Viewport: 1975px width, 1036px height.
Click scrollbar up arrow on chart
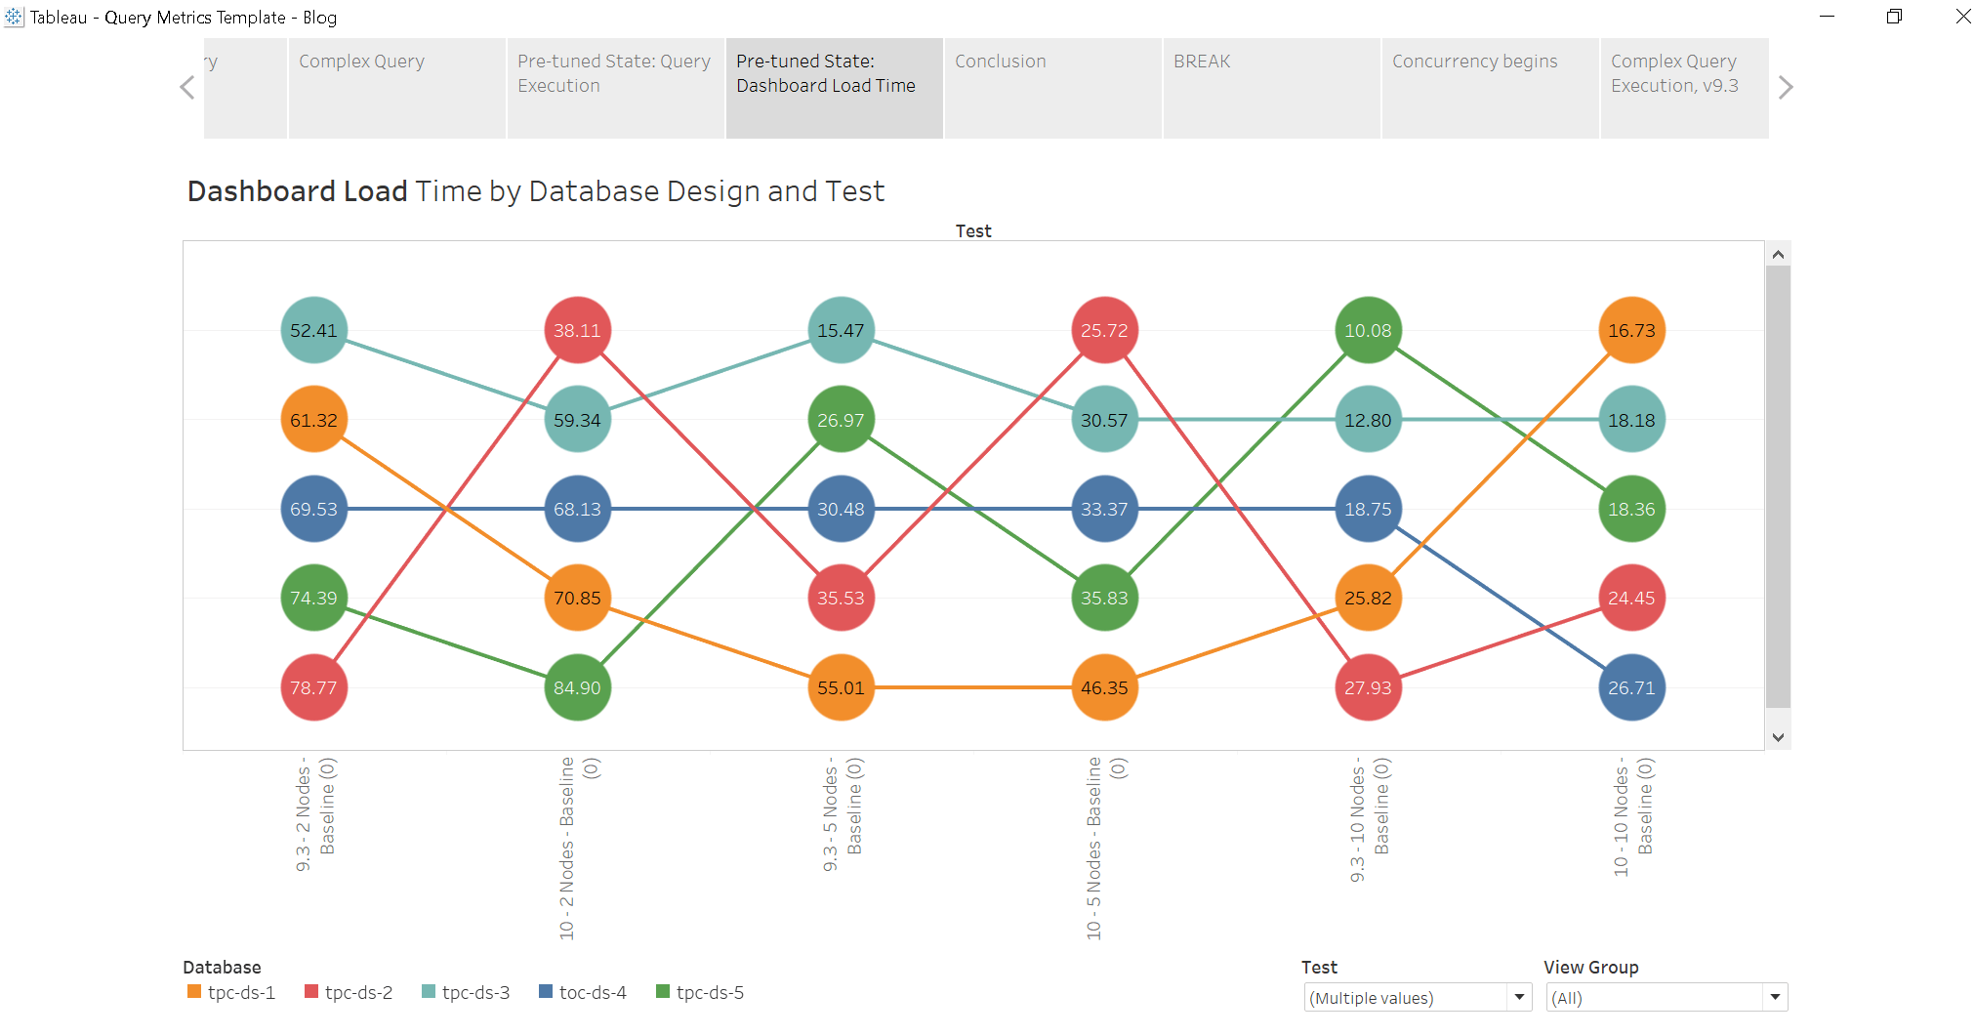pos(1778,255)
